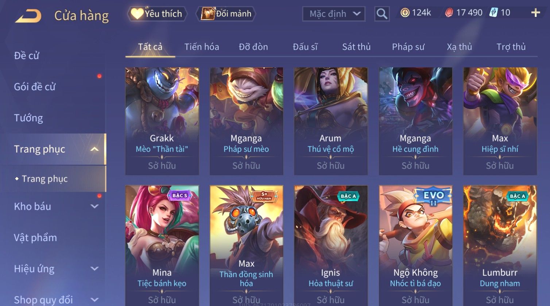
Task: Tap the blue voucher currency icon
Action: [493, 13]
